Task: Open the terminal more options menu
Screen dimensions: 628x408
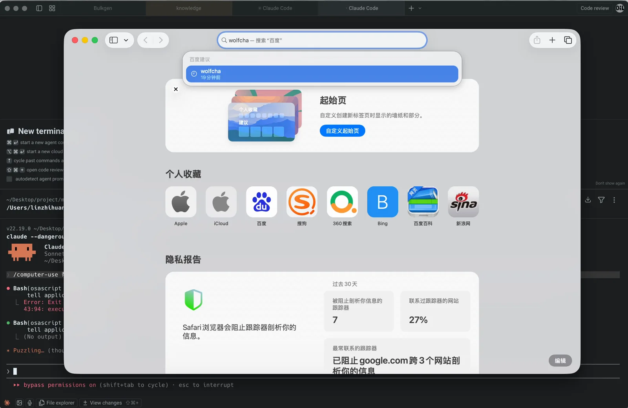Action: point(614,200)
